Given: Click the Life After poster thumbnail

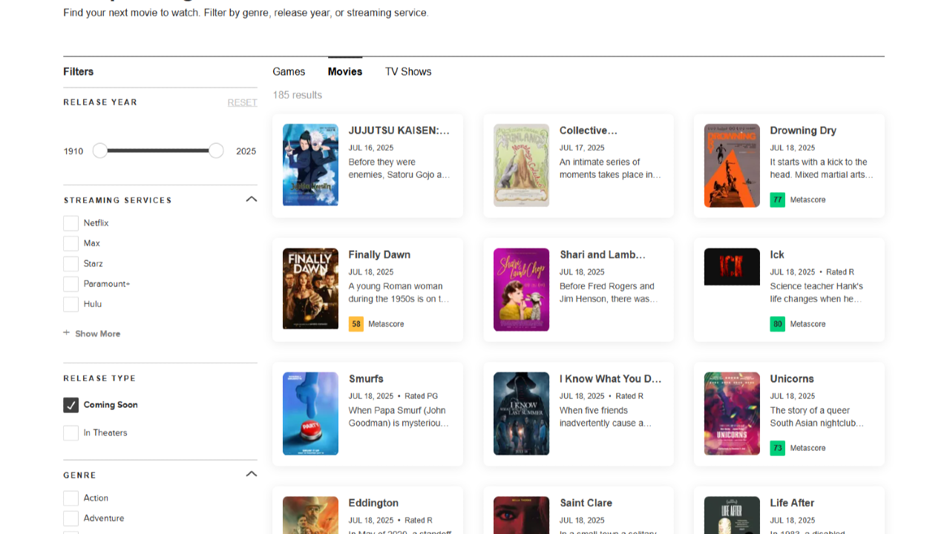Looking at the screenshot, I should click(x=732, y=515).
